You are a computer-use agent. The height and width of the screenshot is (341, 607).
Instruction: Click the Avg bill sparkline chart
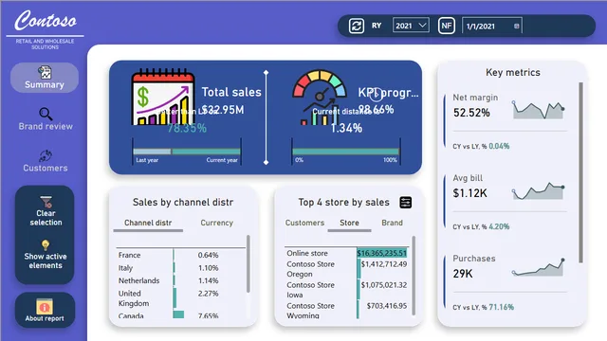click(x=538, y=190)
